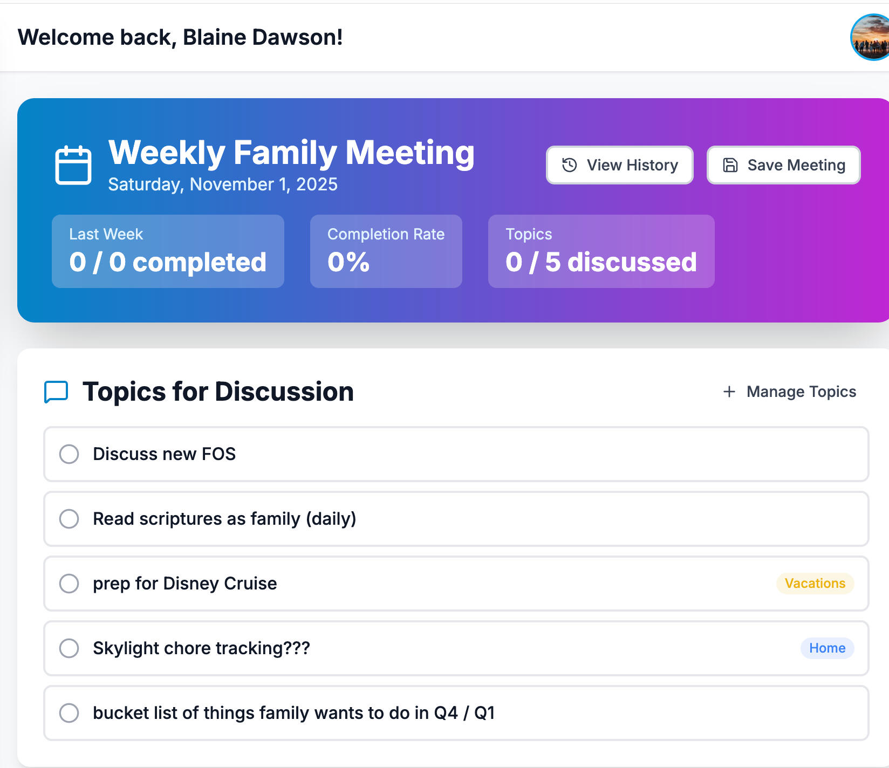The height and width of the screenshot is (768, 889).
Task: Check the bucket list topic circle
Action: click(69, 713)
